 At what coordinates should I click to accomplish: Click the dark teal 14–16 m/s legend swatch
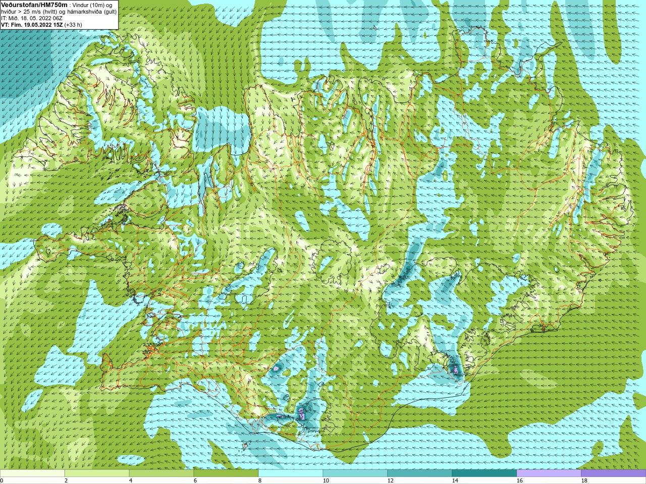click(x=484, y=473)
